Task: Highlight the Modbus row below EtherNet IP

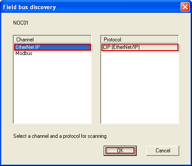Action: coord(52,53)
